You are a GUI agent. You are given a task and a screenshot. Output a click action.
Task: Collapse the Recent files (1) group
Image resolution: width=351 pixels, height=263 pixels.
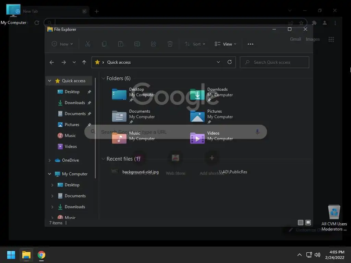pos(103,159)
